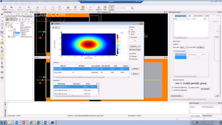Switch to Script Favorites tab
222x125 pixels.
[x=207, y=116]
